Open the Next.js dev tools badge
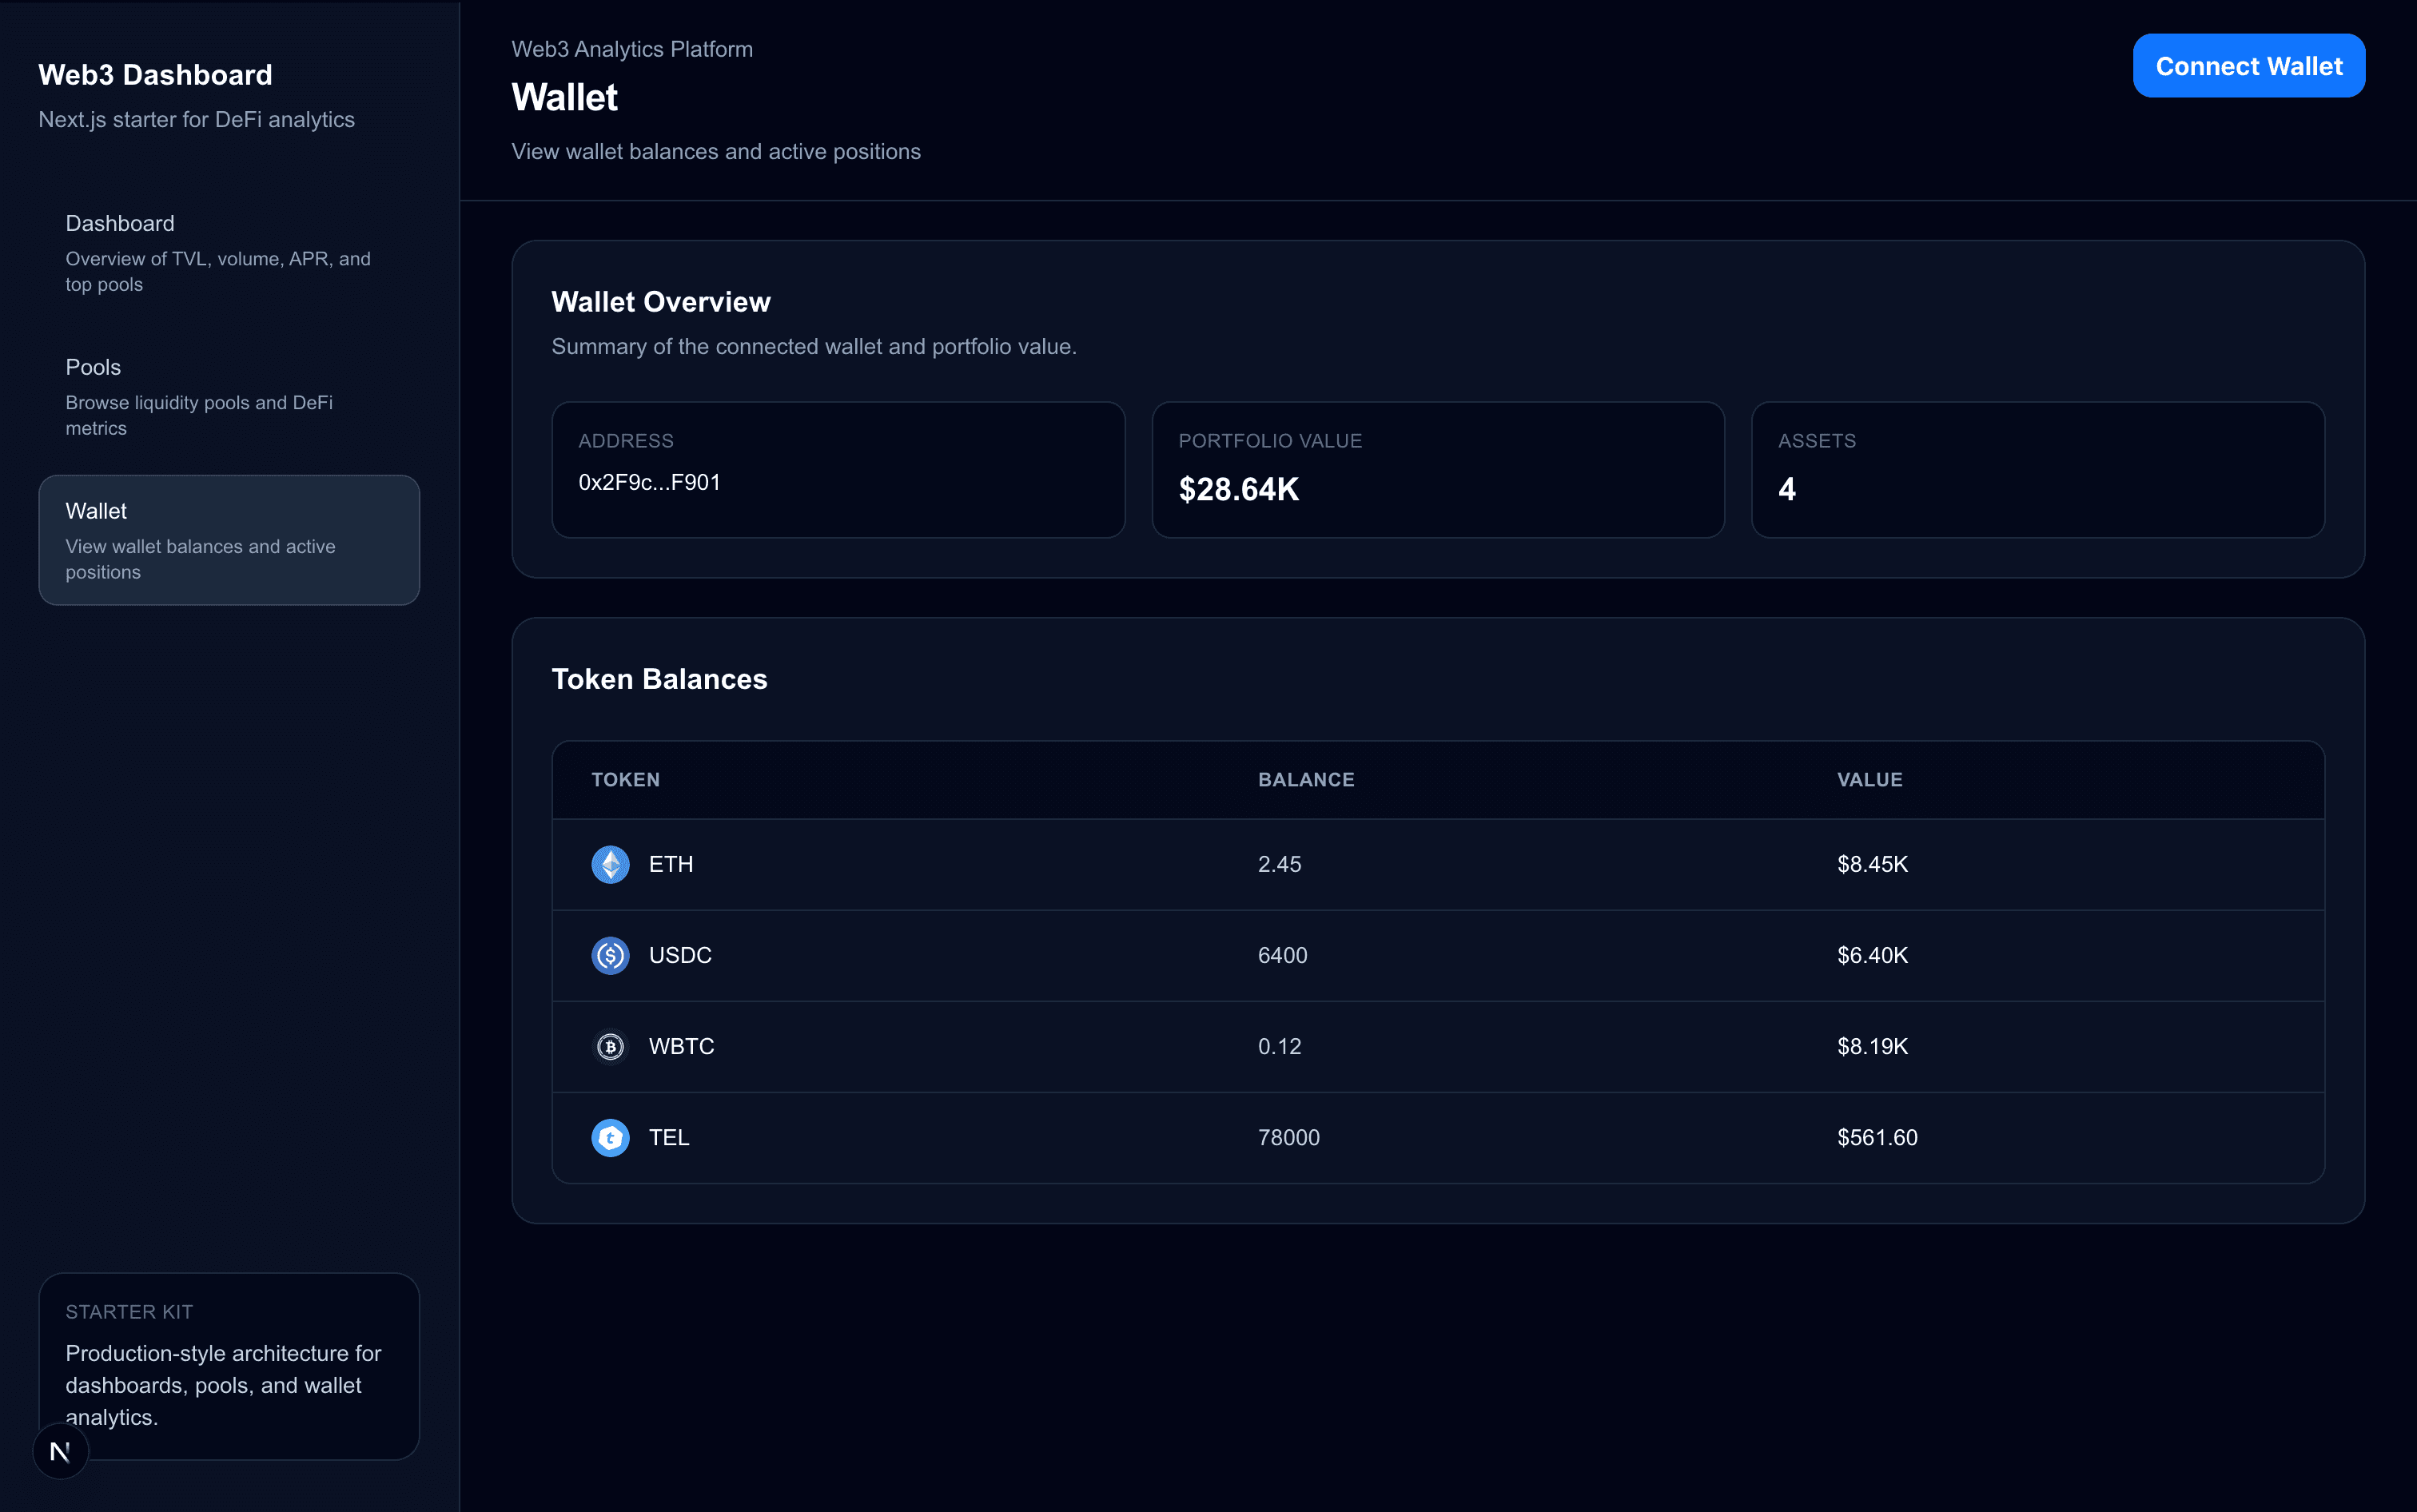2417x1512 pixels. point(60,1451)
